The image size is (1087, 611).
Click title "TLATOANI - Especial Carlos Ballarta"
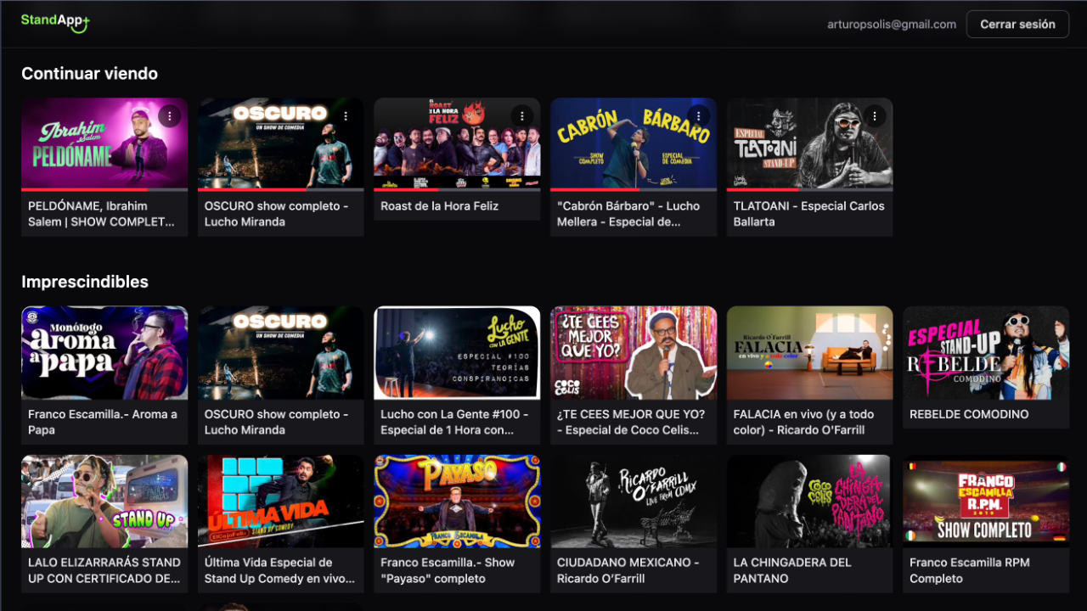coord(809,214)
